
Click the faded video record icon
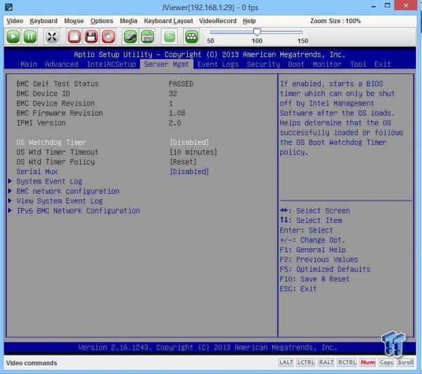(x=169, y=37)
